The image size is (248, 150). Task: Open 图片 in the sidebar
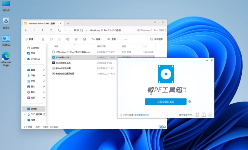(31, 87)
